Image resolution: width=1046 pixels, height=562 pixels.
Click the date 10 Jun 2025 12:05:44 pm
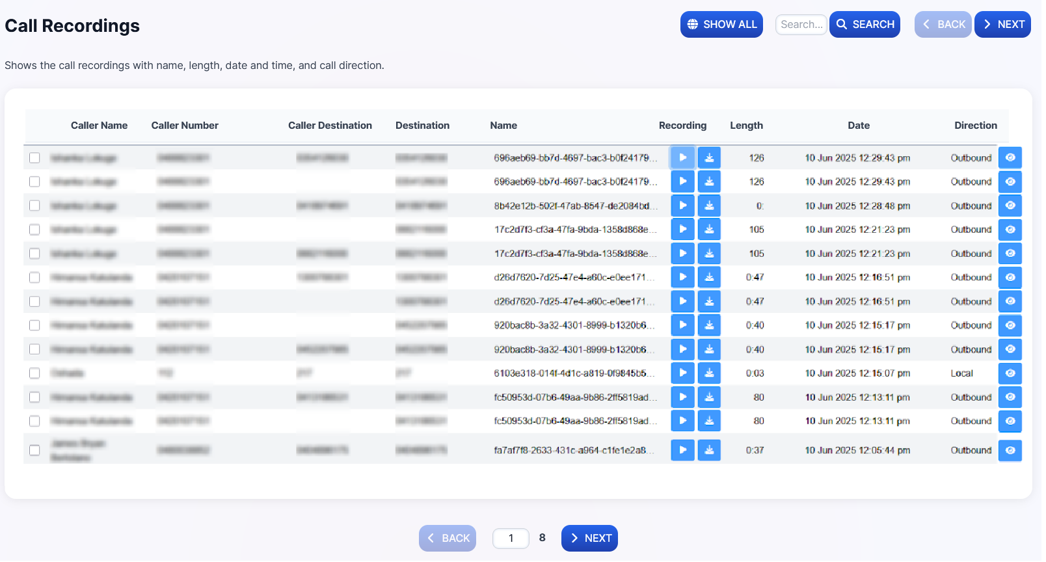tap(857, 450)
